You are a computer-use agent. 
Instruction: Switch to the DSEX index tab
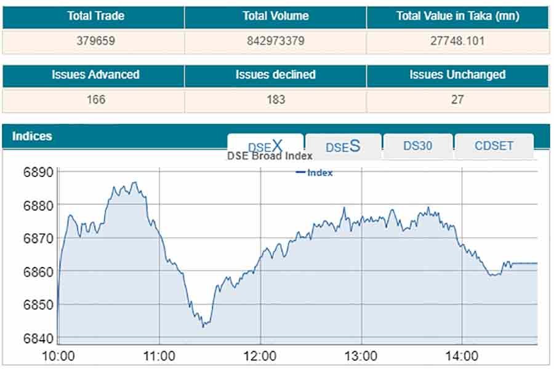[265, 146]
